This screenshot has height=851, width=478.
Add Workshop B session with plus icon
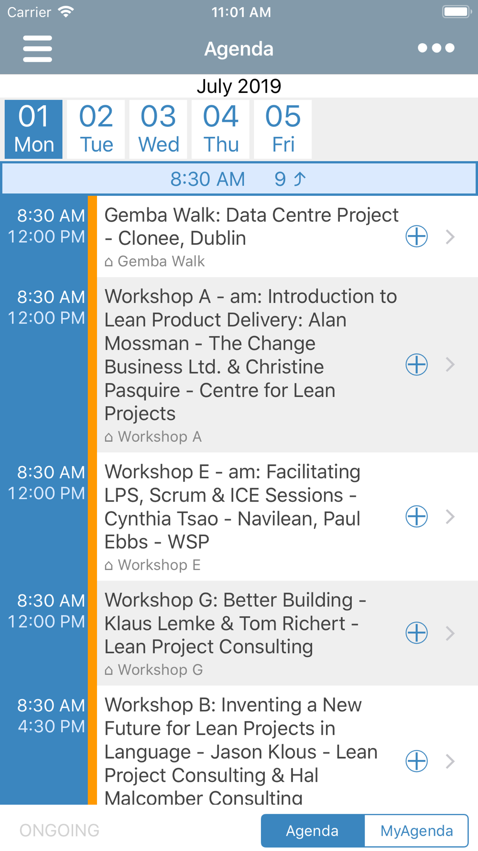point(416,761)
